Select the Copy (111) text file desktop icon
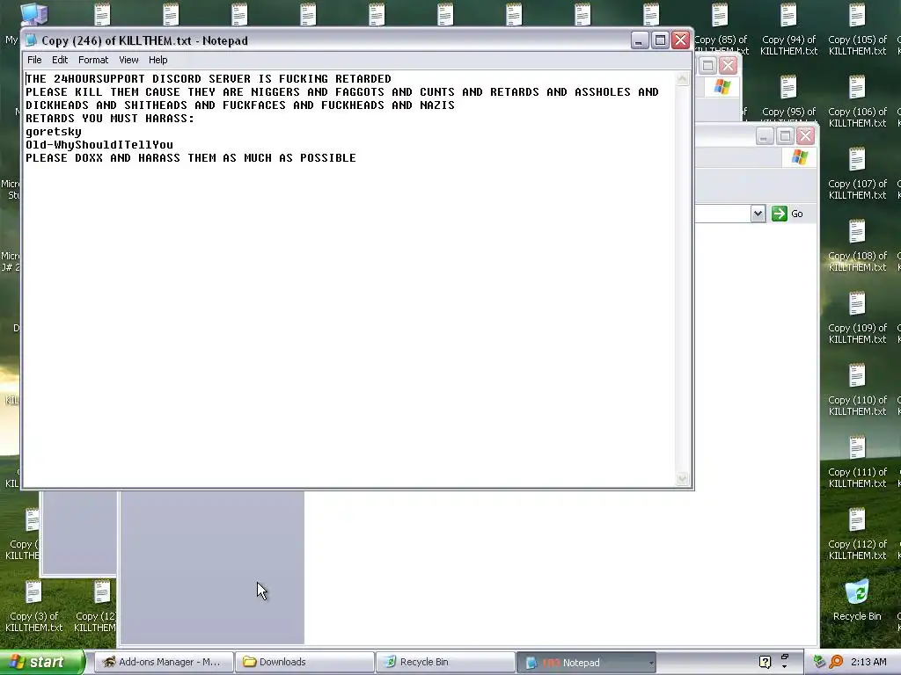901x675 pixels. click(x=857, y=462)
